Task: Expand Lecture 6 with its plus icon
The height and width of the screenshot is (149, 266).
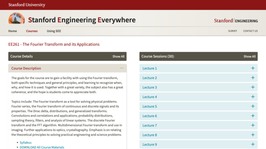Action: 253,116
